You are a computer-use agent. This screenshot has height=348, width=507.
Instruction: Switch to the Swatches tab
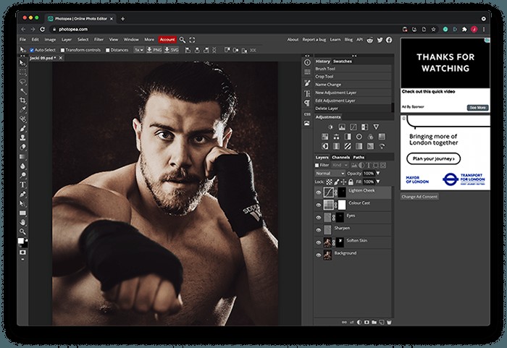coord(343,61)
